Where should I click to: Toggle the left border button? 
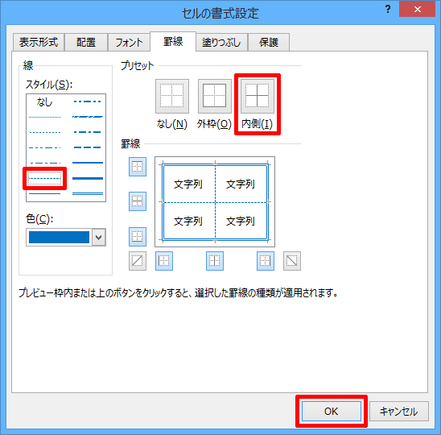[164, 261]
